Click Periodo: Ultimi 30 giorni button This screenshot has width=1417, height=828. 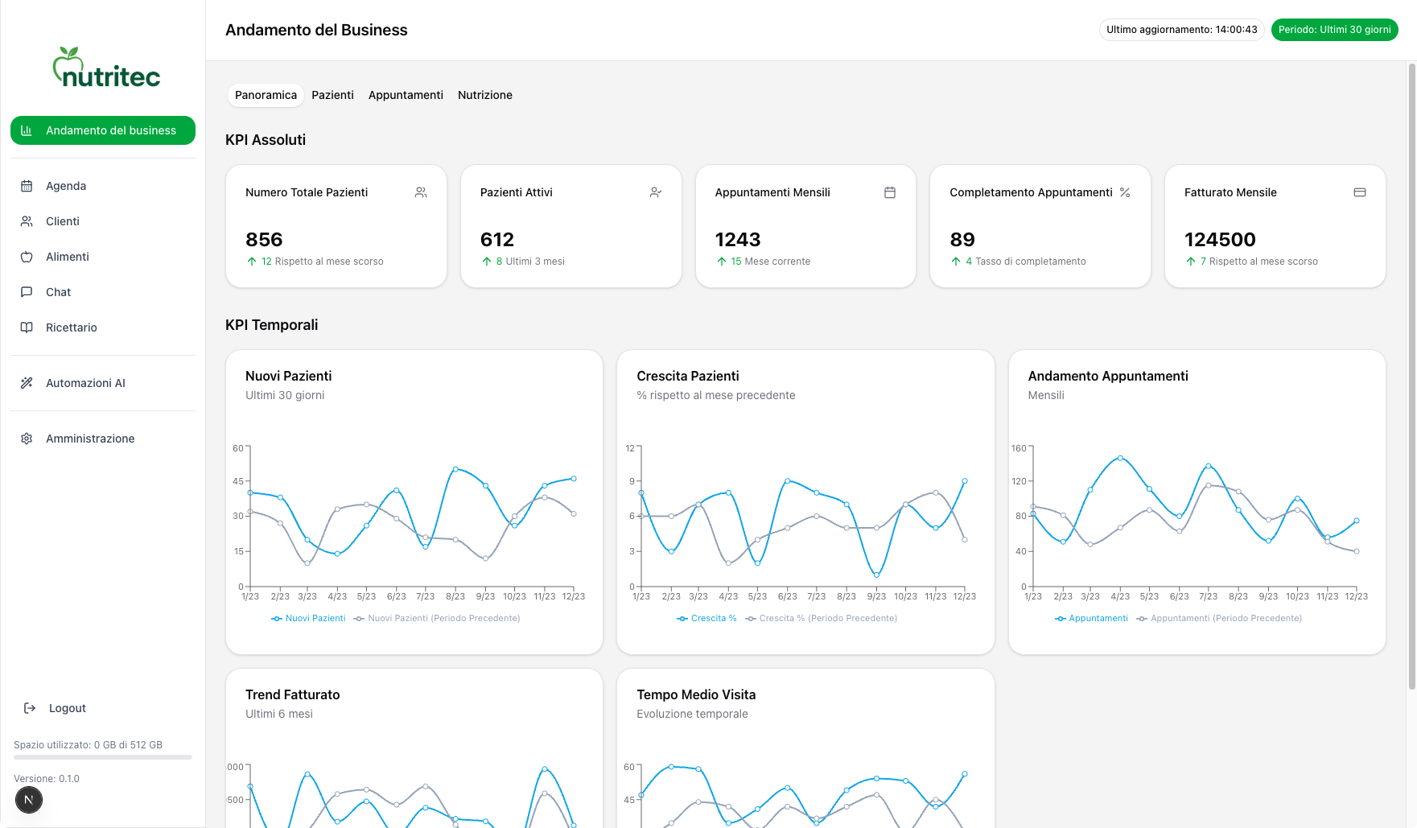click(1334, 30)
